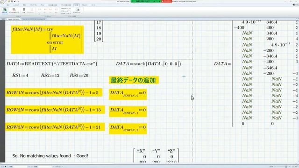
Task: Switch to the Math Formatting ribbon tab
Action: (53, 5)
